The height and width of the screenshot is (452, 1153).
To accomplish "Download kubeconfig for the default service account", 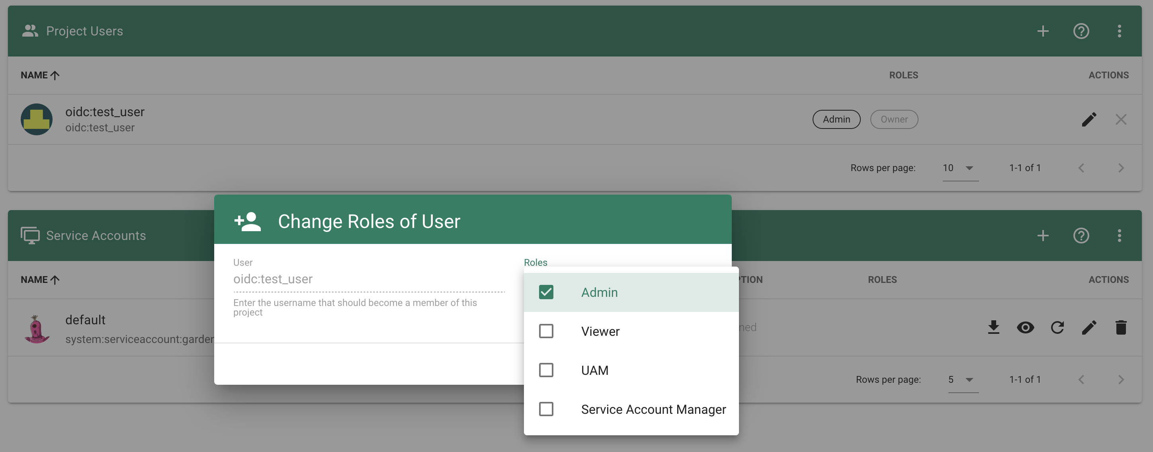I will pos(994,327).
